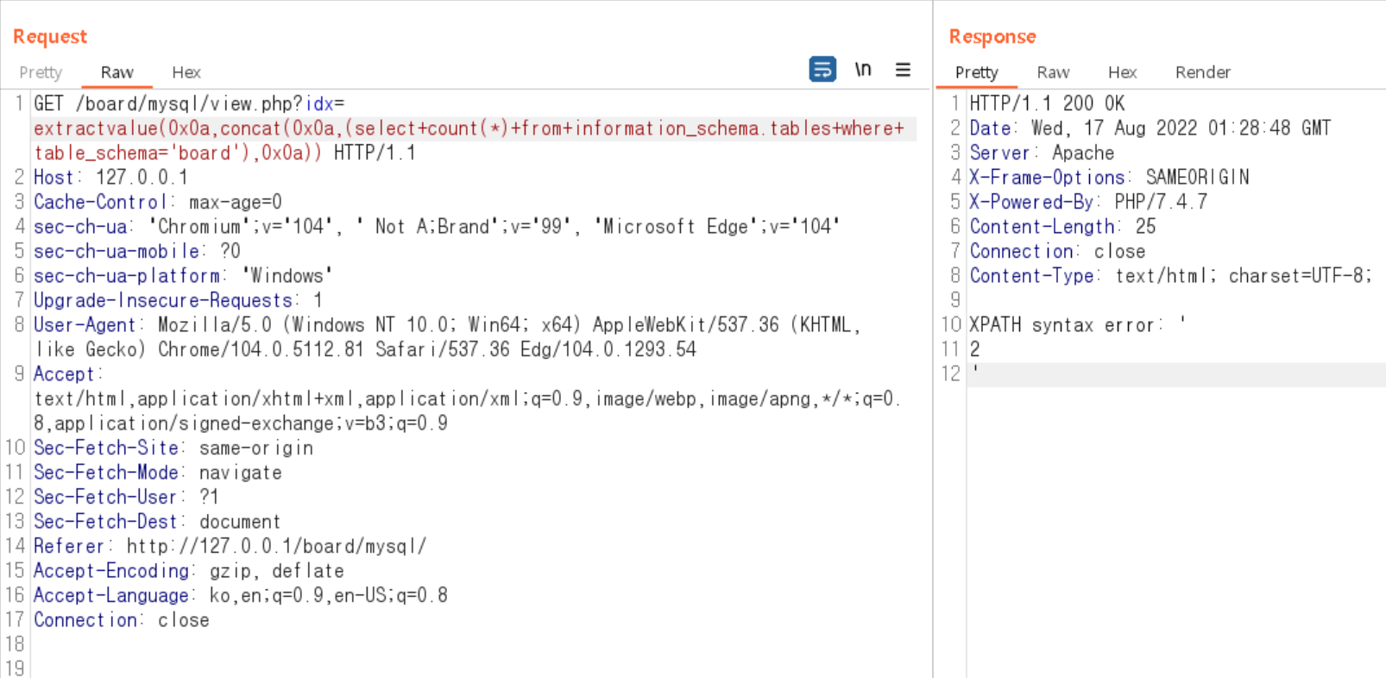
Task: Switch Request view to Raw tab
Action: point(117,72)
